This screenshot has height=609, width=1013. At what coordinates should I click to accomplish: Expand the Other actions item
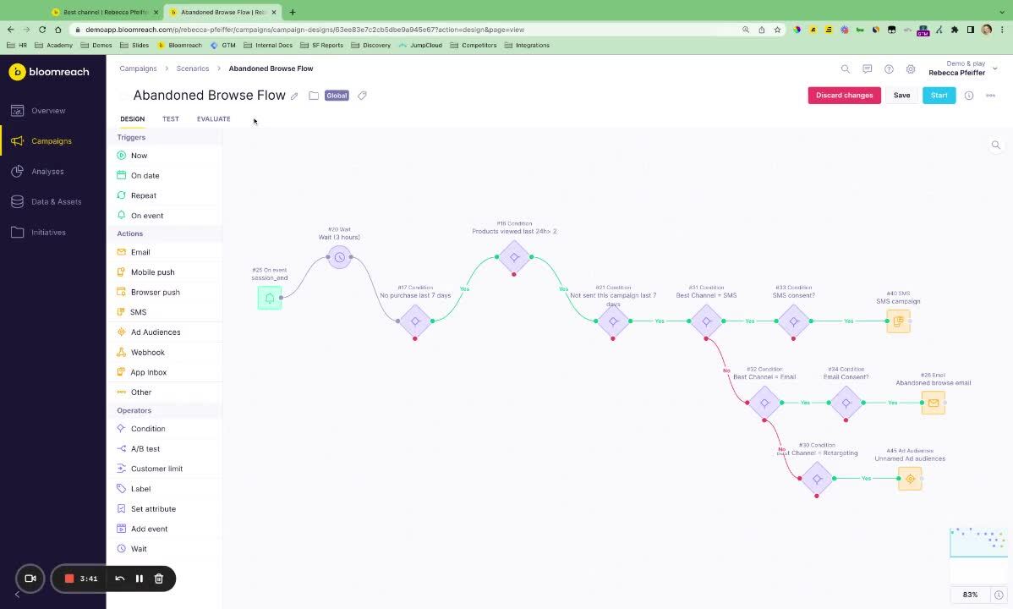point(140,392)
